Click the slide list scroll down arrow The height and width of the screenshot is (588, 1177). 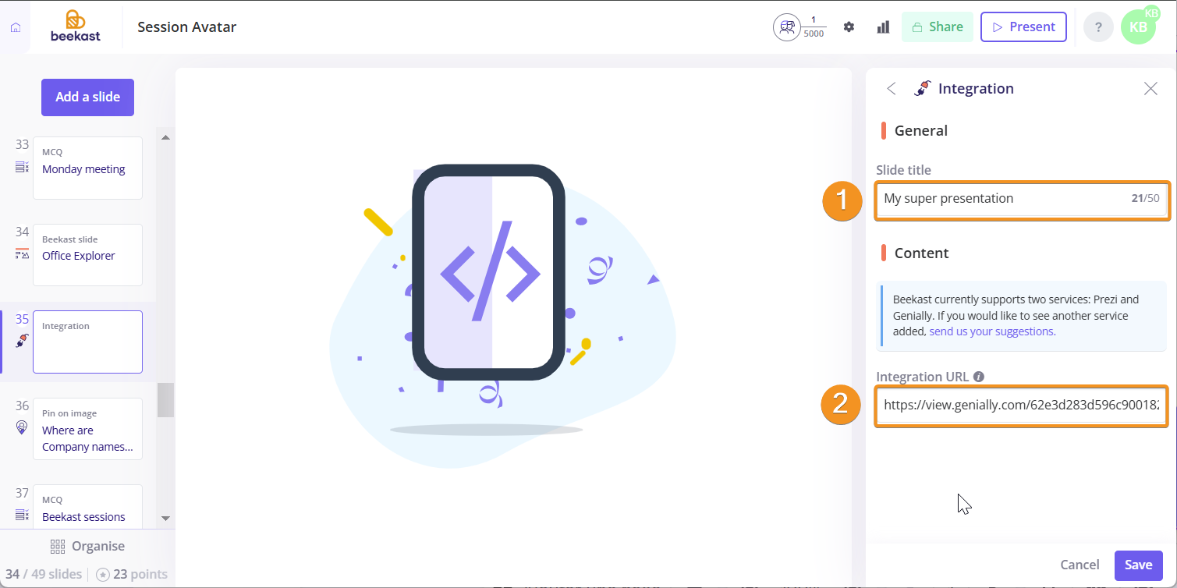[x=165, y=518]
